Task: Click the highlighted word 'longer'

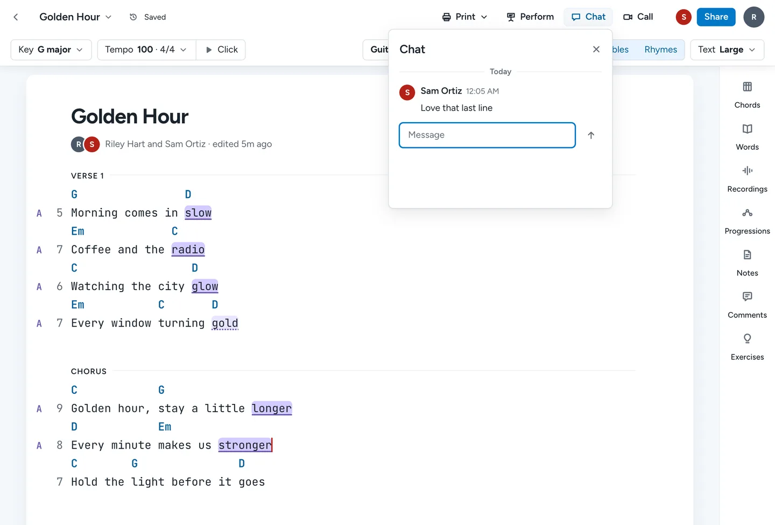Action: (x=272, y=408)
